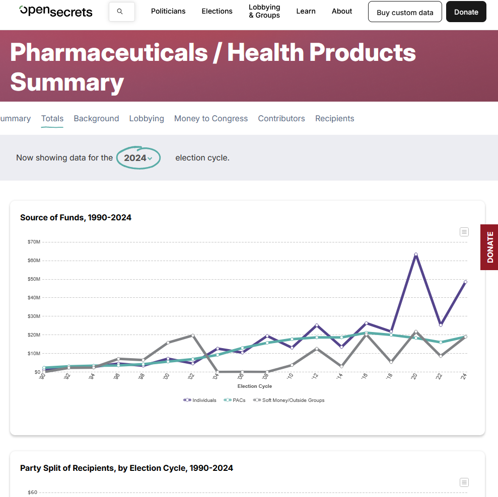The image size is (498, 497).
Task: Click the Pharmaceuticals / Health Products Summary title
Action: point(213,67)
